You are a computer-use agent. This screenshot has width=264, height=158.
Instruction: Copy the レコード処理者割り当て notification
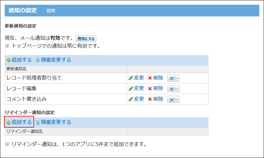(x=173, y=78)
